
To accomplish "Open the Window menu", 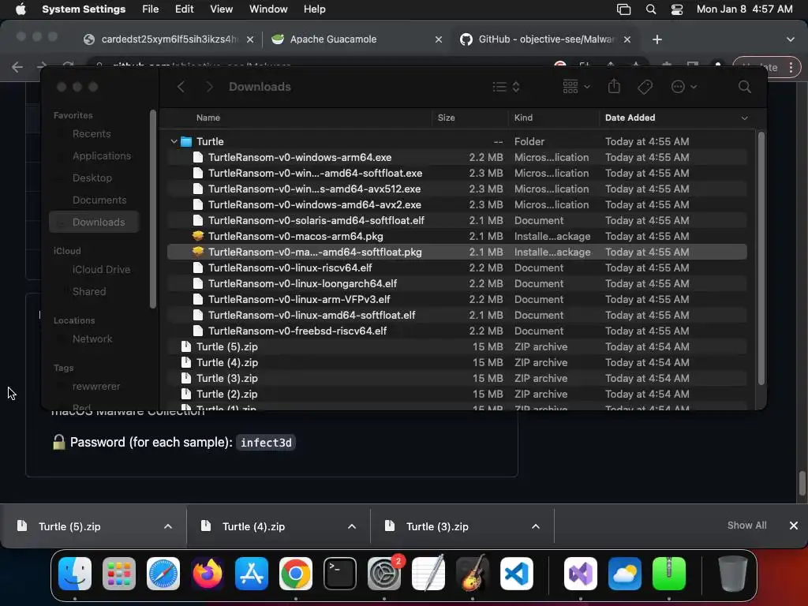I will pos(268,9).
